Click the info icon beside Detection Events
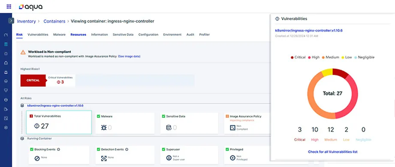The image size is (395, 167). (x=127, y=149)
